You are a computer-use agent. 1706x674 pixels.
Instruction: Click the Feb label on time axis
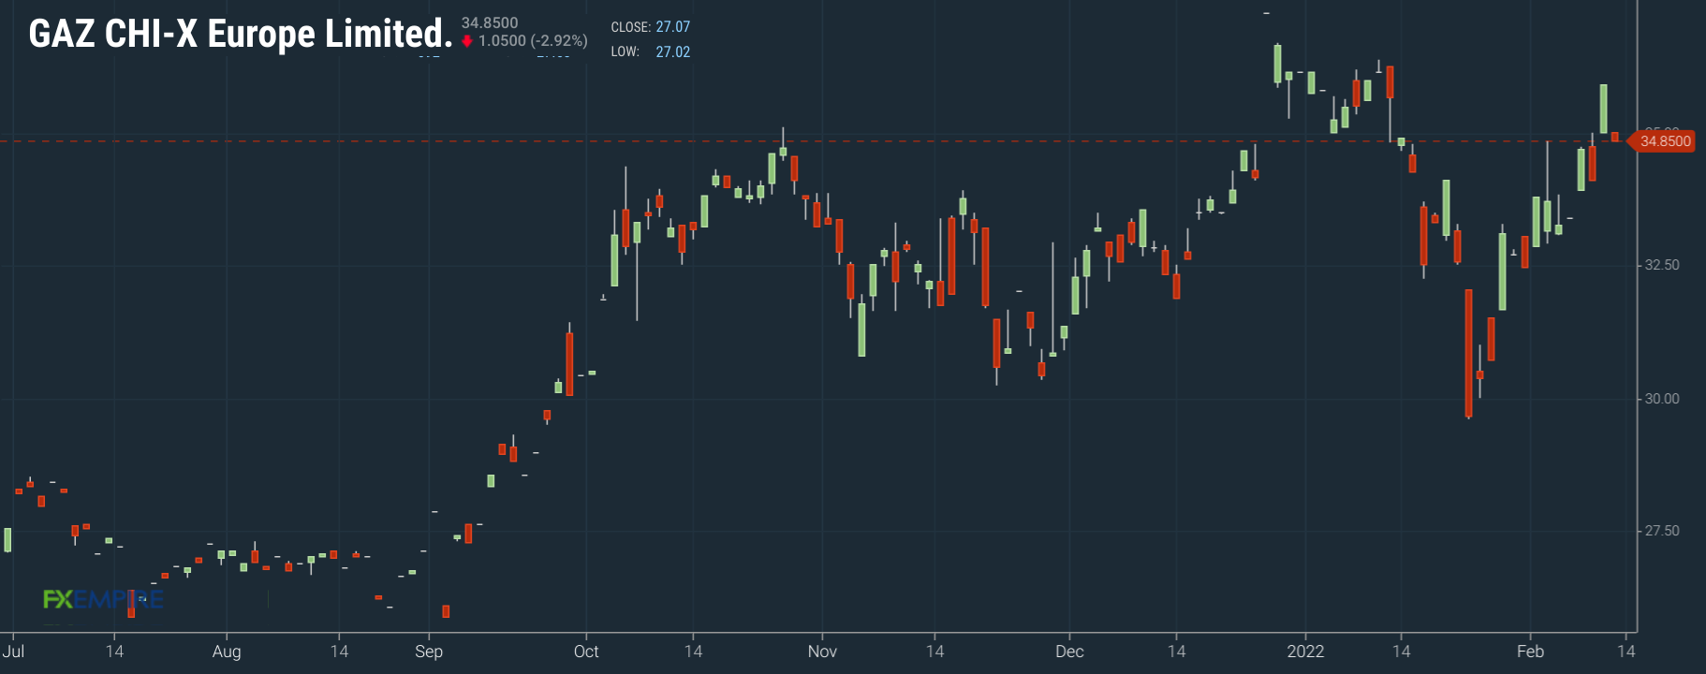1530,651
